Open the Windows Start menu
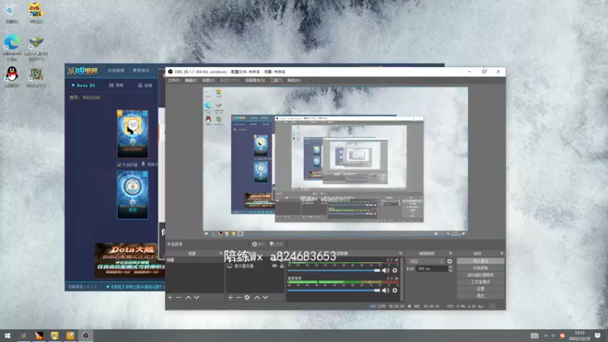This screenshot has width=608, height=342. [8, 336]
